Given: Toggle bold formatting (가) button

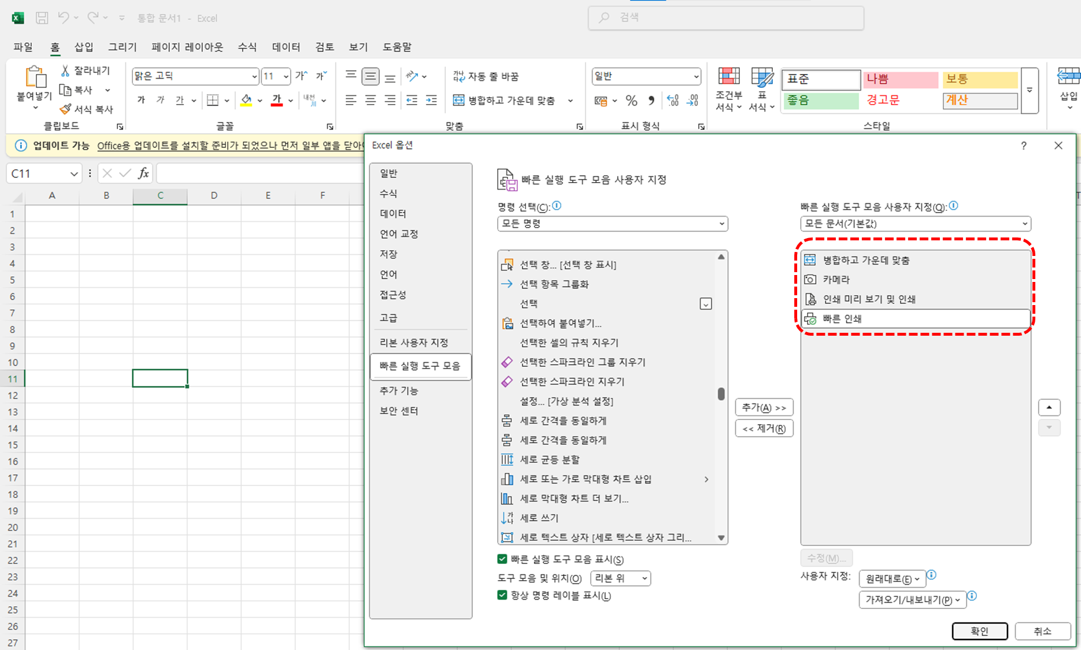Looking at the screenshot, I should pyautogui.click(x=141, y=101).
